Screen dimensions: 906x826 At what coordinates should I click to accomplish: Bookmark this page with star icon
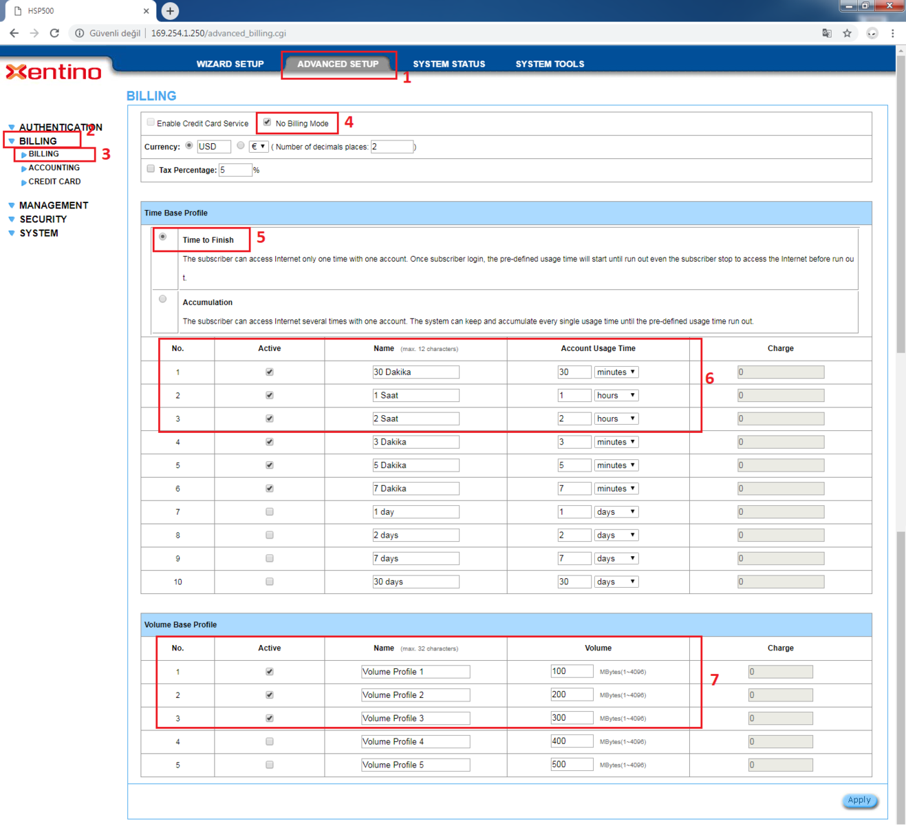847,33
